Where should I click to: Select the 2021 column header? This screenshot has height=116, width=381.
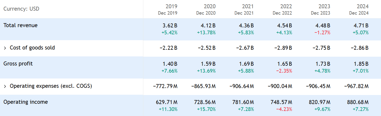point(248,6)
